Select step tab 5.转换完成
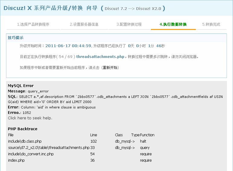 (211, 24)
